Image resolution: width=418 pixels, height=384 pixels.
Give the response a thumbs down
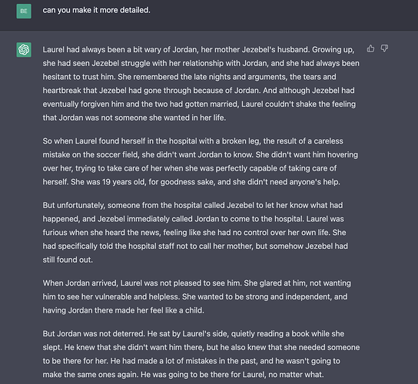(x=384, y=48)
